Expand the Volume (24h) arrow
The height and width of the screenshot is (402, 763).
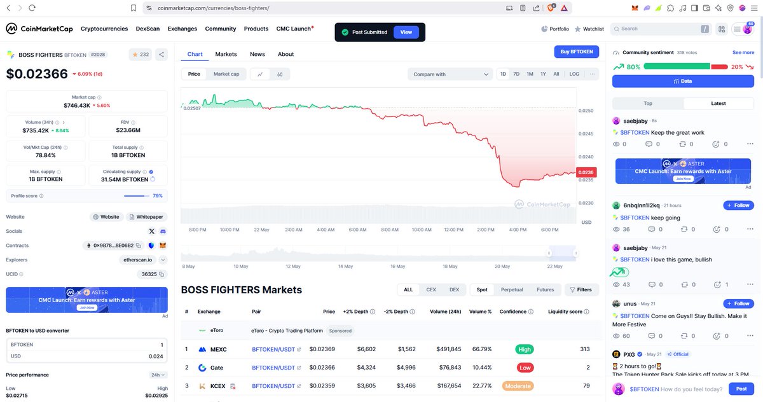point(64,122)
